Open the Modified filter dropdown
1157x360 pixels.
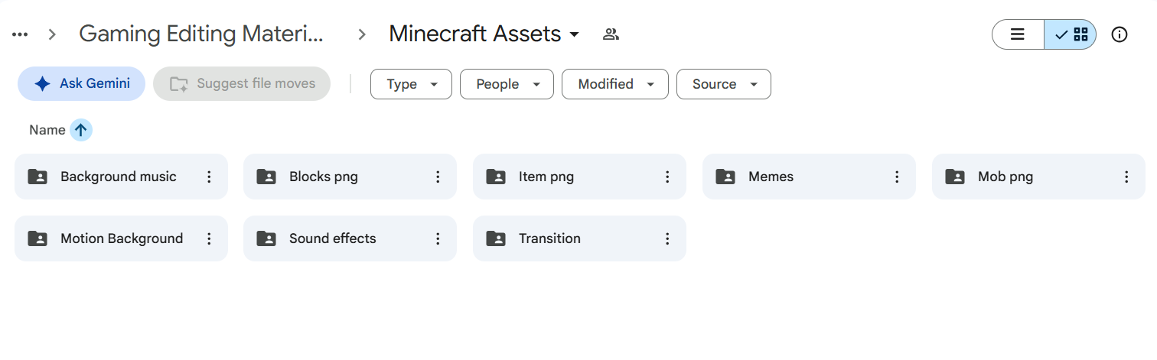click(x=615, y=84)
